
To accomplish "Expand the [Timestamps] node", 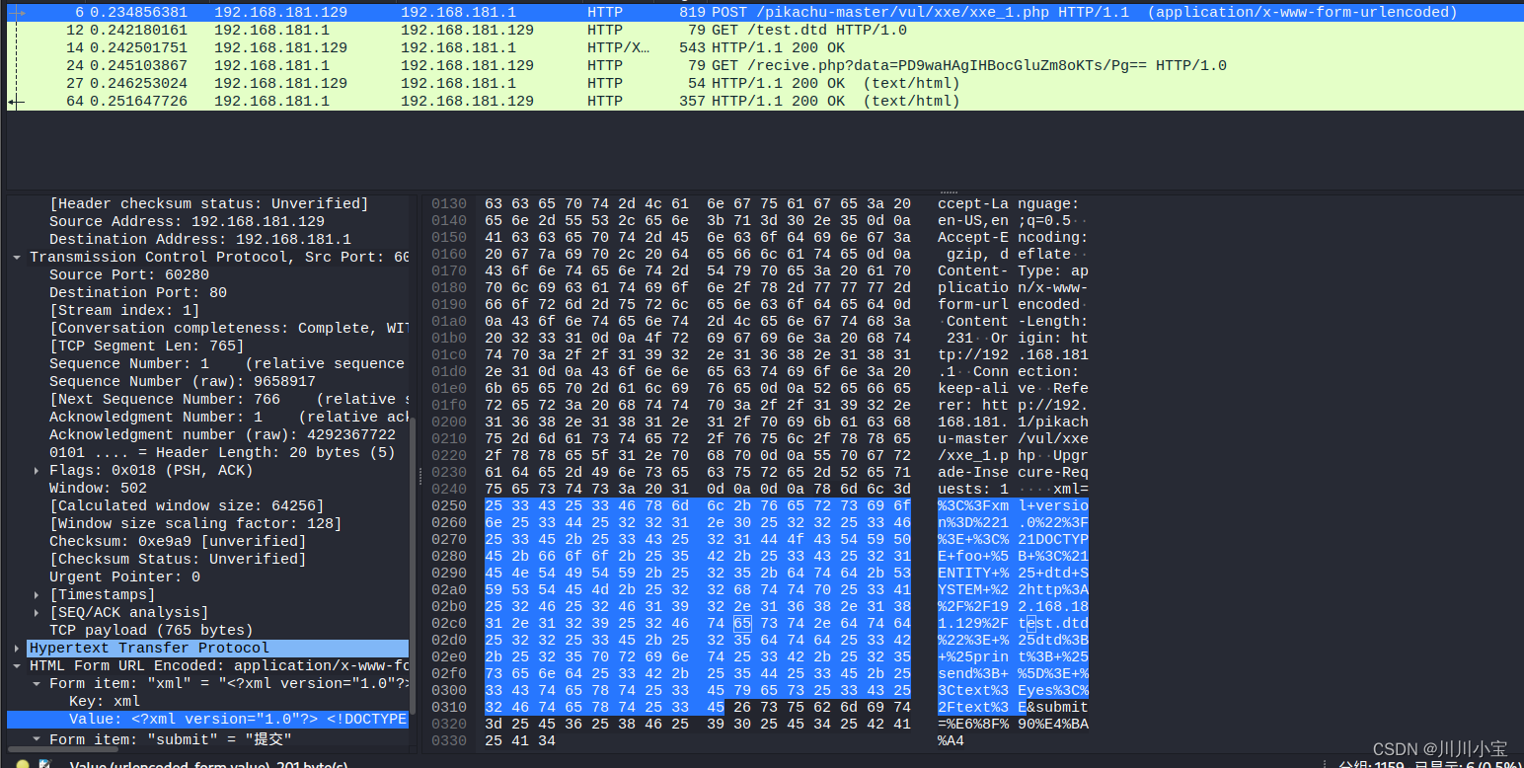I will (x=37, y=594).
